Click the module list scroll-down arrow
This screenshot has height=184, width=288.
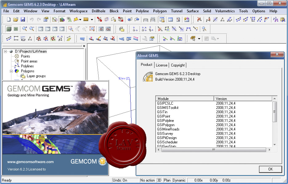tap(274, 145)
